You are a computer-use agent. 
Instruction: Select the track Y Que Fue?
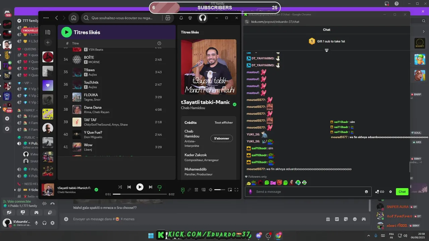117,135
